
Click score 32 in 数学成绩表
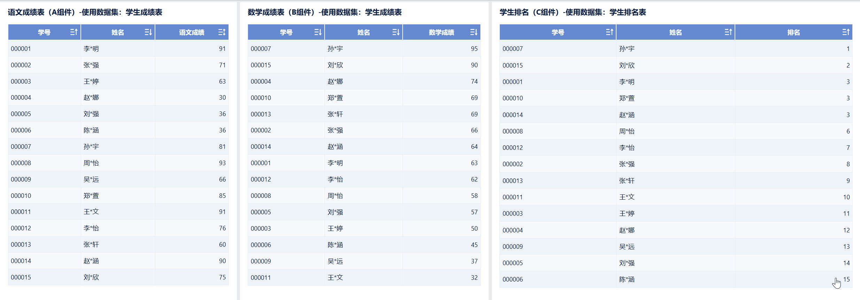[x=474, y=278]
